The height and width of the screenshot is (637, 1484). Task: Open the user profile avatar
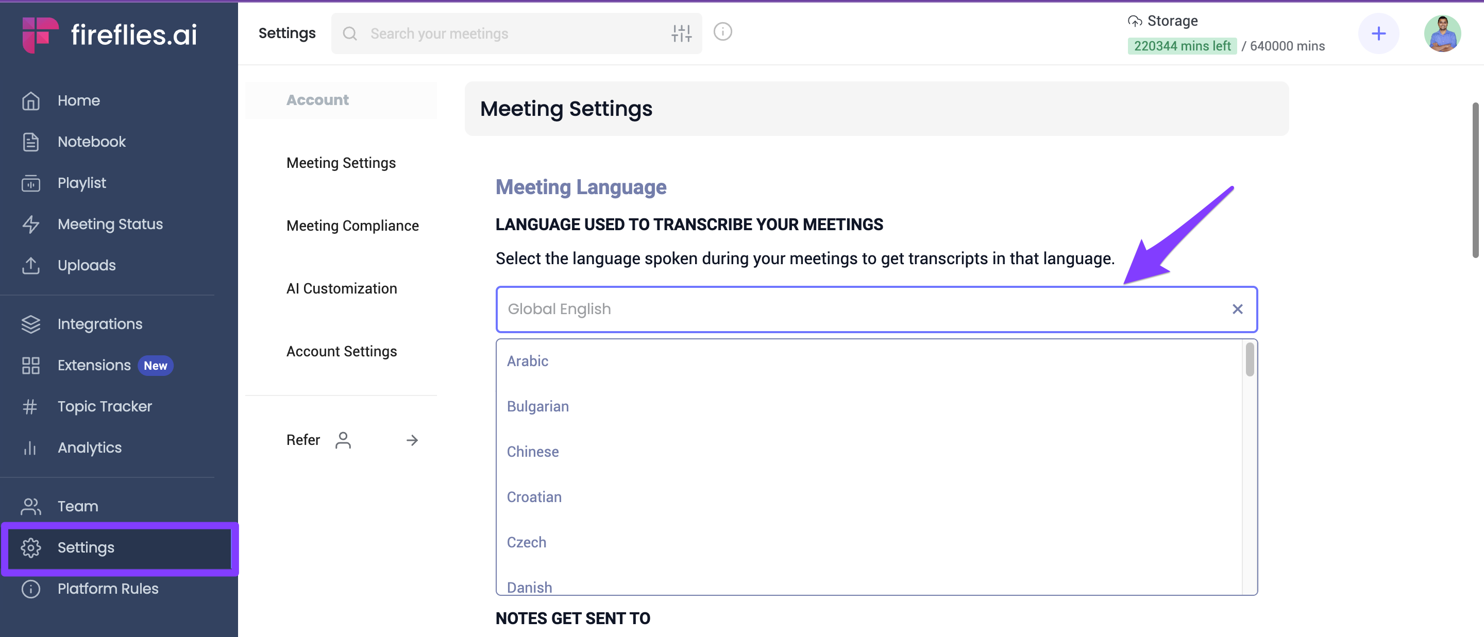1442,33
